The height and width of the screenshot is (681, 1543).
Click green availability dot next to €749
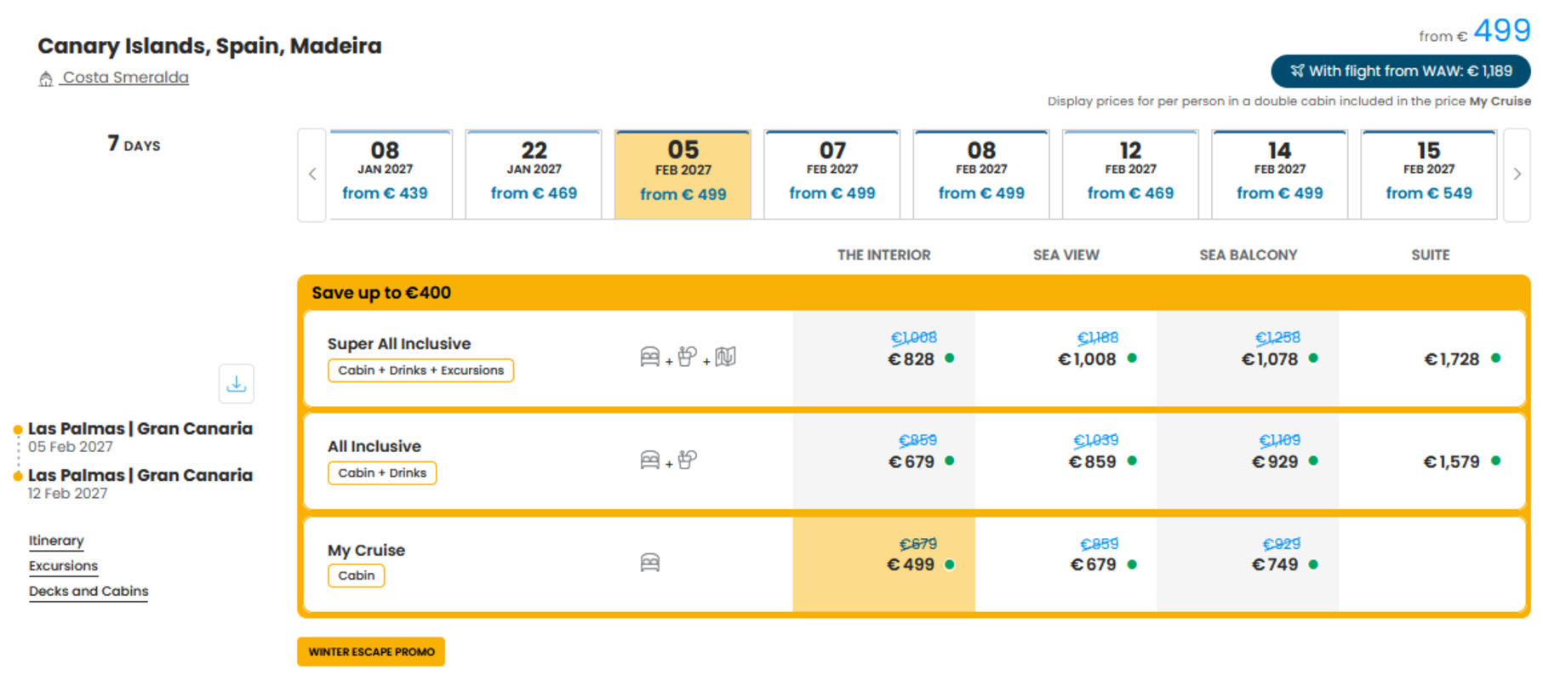1314,564
